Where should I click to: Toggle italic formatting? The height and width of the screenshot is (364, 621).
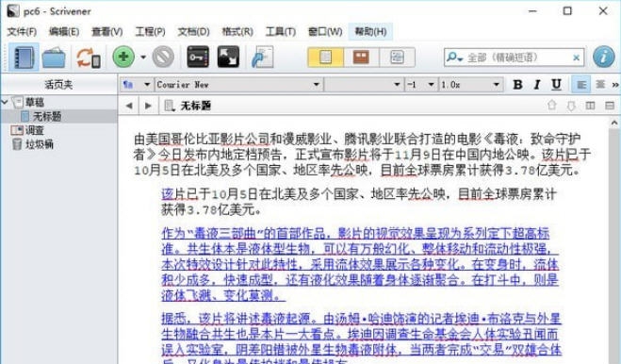pos(537,85)
